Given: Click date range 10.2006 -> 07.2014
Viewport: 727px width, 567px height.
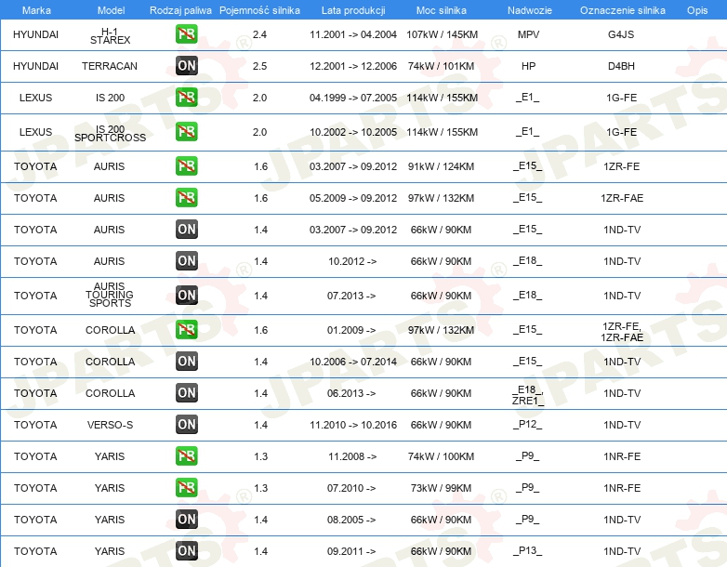Looking at the screenshot, I should (353, 362).
